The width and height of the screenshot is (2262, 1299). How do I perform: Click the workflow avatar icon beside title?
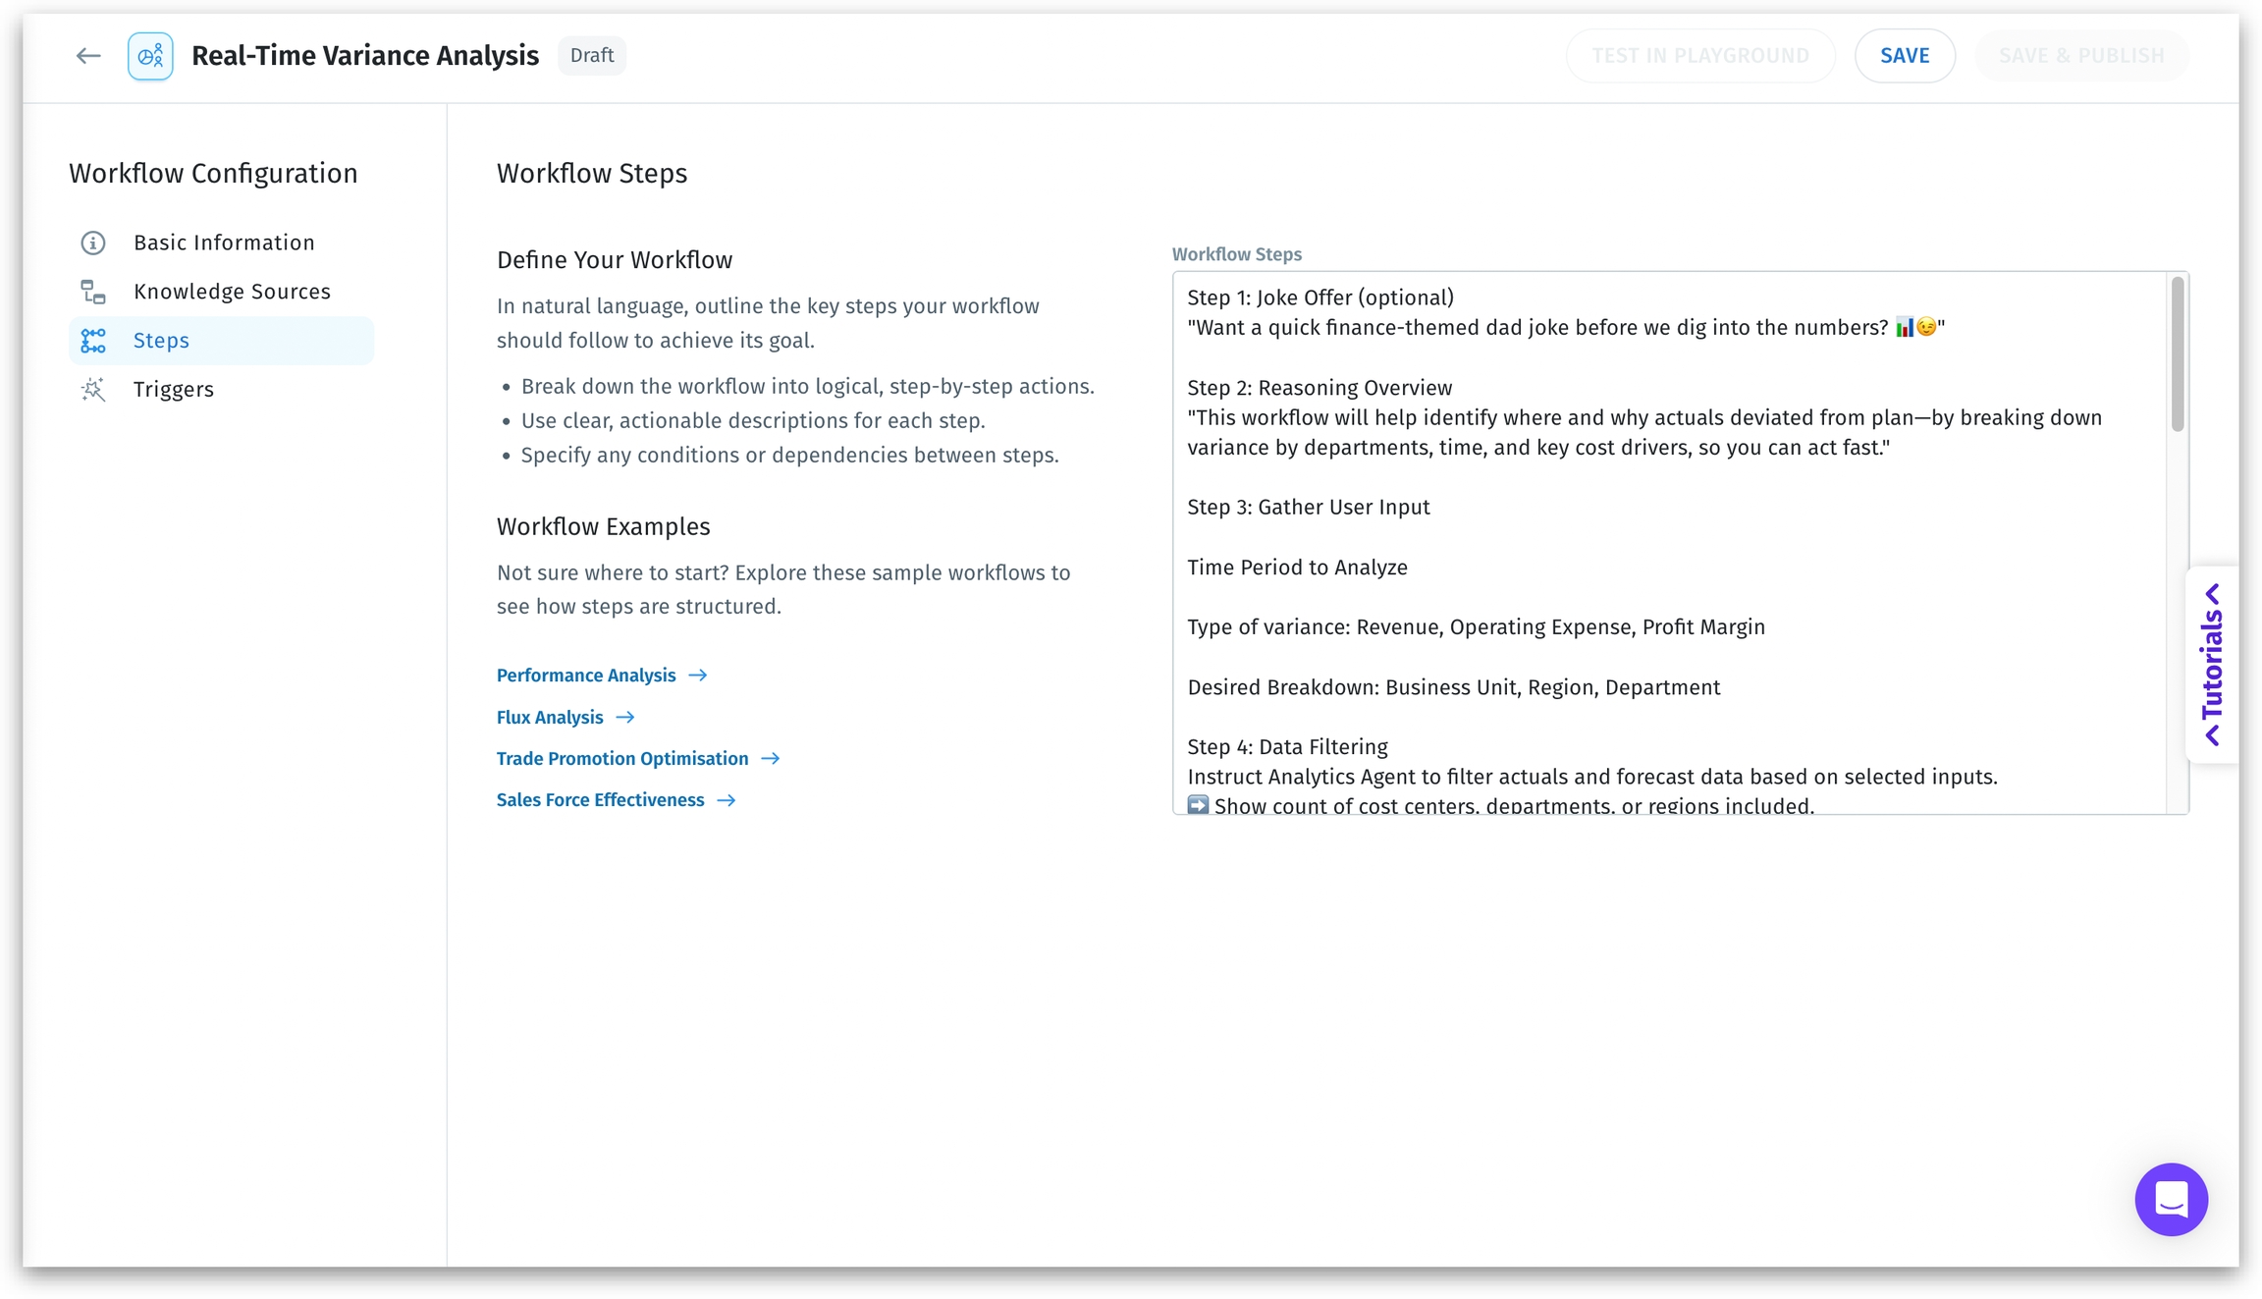(150, 56)
